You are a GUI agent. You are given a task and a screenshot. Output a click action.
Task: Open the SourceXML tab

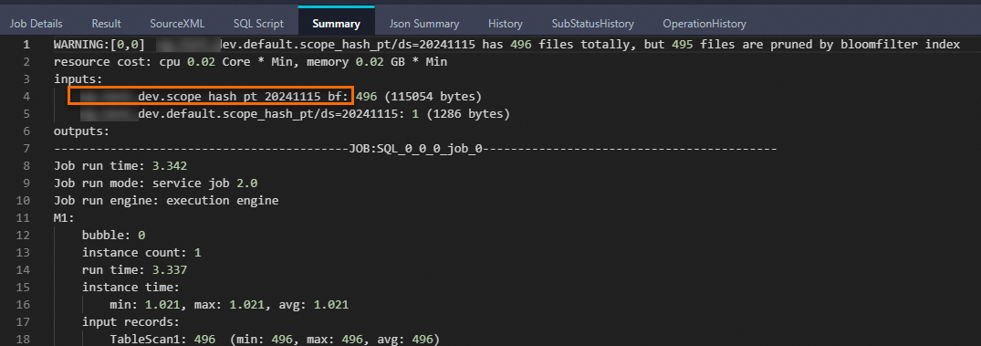177,24
